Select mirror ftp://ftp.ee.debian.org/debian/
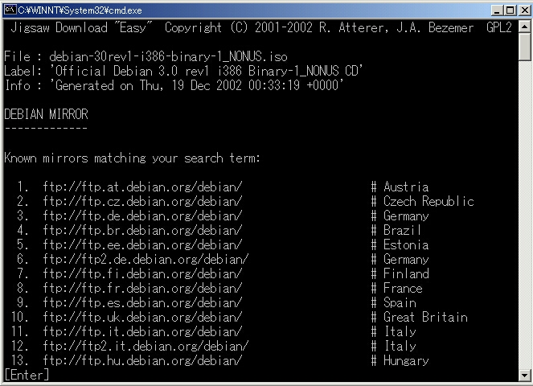Image resolution: width=533 pixels, height=386 pixels. coord(142,244)
